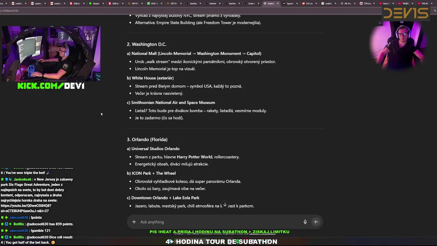Switch to the ČSFD.cz tab
437x246 pixels.
366,3
